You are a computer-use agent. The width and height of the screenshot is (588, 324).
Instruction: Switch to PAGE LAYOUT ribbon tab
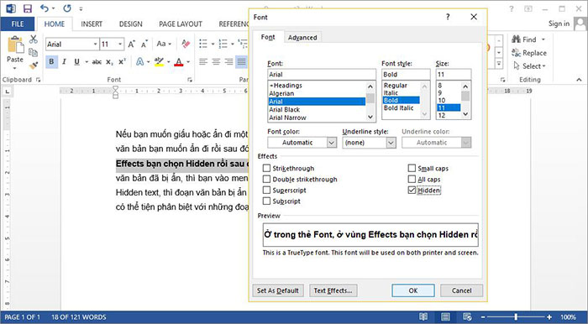click(x=181, y=24)
